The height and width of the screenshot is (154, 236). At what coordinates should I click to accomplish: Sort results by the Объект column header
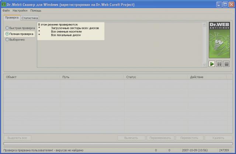[x=32, y=77]
